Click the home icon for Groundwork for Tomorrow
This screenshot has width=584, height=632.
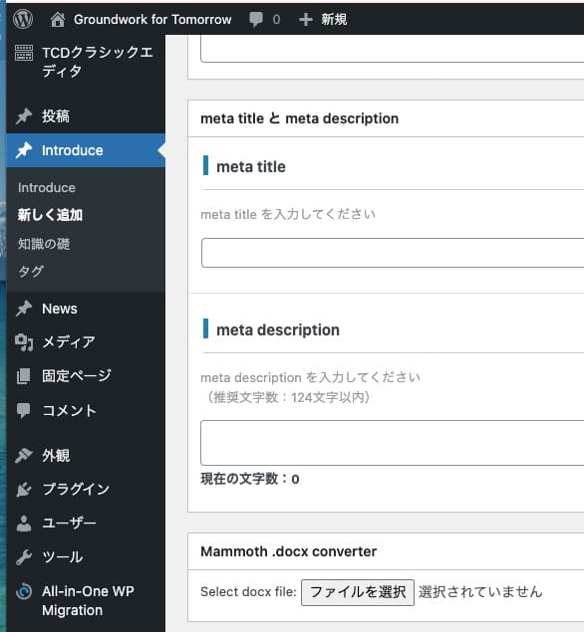pyautogui.click(x=58, y=19)
